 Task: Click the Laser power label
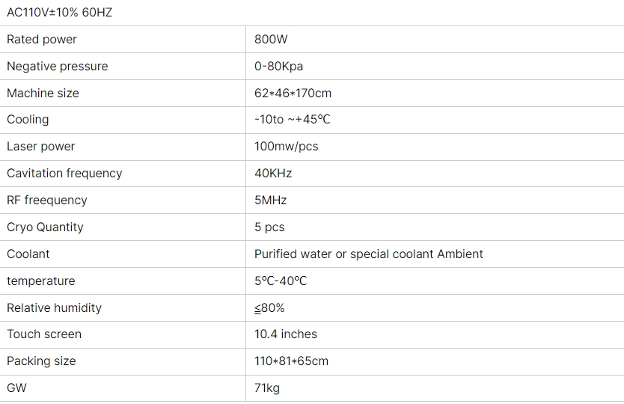tap(40, 147)
